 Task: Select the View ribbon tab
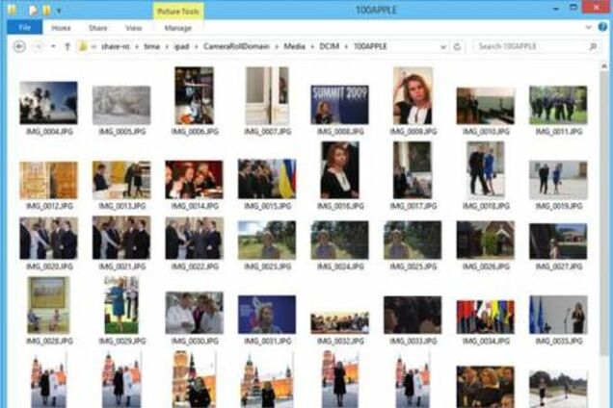pos(133,28)
